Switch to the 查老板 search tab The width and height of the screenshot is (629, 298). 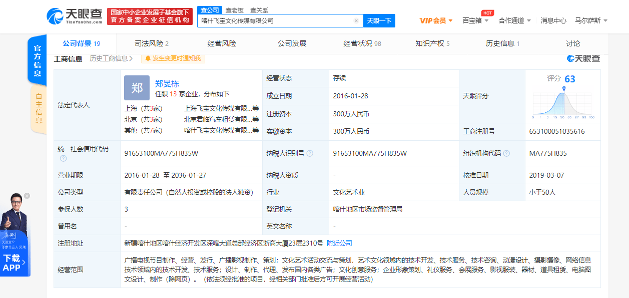tap(234, 10)
